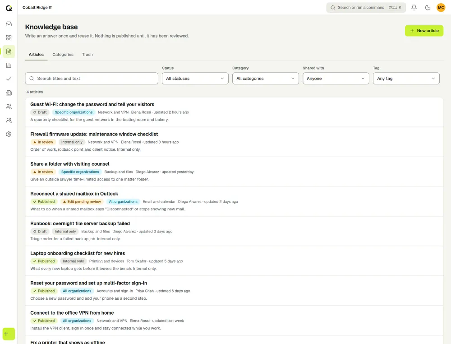Click Printing and devices category text
Viewport: 451px width, 344px height.
(x=106, y=261)
